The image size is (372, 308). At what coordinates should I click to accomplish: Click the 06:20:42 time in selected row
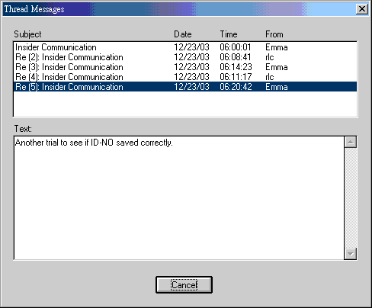pyautogui.click(x=236, y=87)
